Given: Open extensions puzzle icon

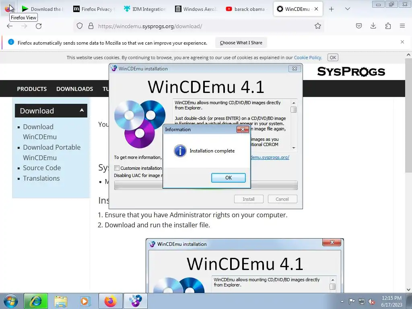Looking at the screenshot, I should [388, 26].
